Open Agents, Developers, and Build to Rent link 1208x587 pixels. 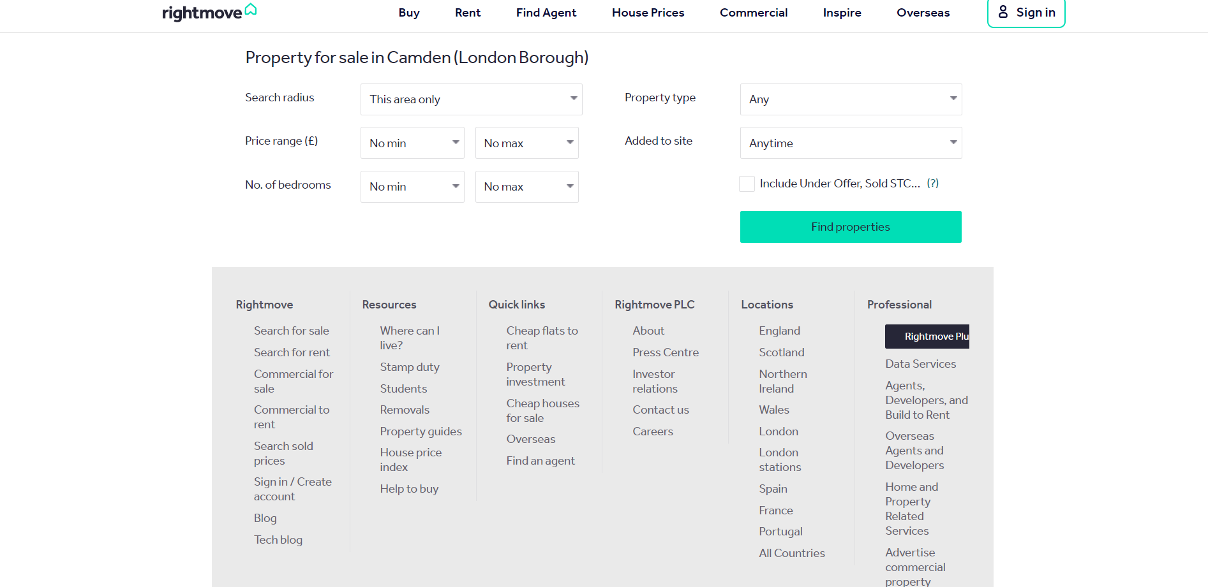coord(927,400)
